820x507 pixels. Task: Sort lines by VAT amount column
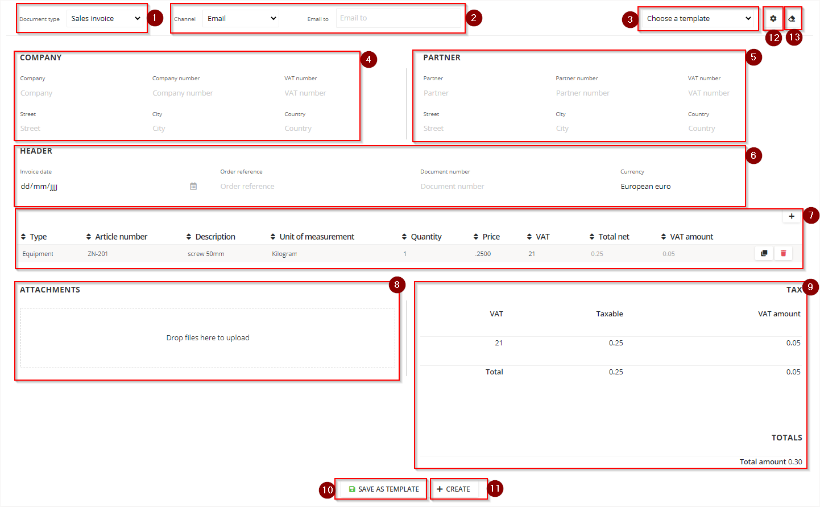[687, 237]
